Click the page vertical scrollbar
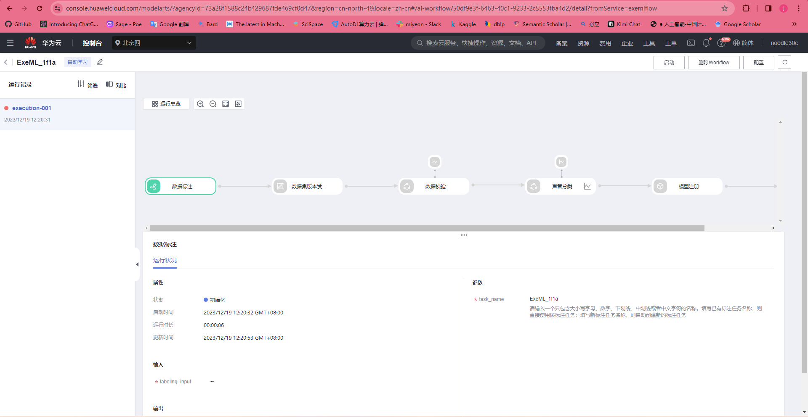 pos(804,223)
